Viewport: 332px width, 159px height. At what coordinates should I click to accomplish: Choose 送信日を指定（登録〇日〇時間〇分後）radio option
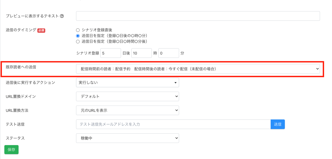click(78, 41)
